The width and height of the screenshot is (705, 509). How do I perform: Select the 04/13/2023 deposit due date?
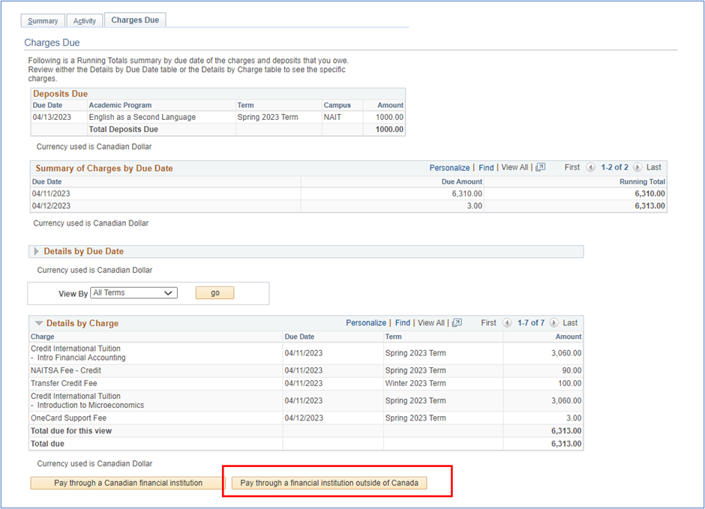pyautogui.click(x=52, y=117)
